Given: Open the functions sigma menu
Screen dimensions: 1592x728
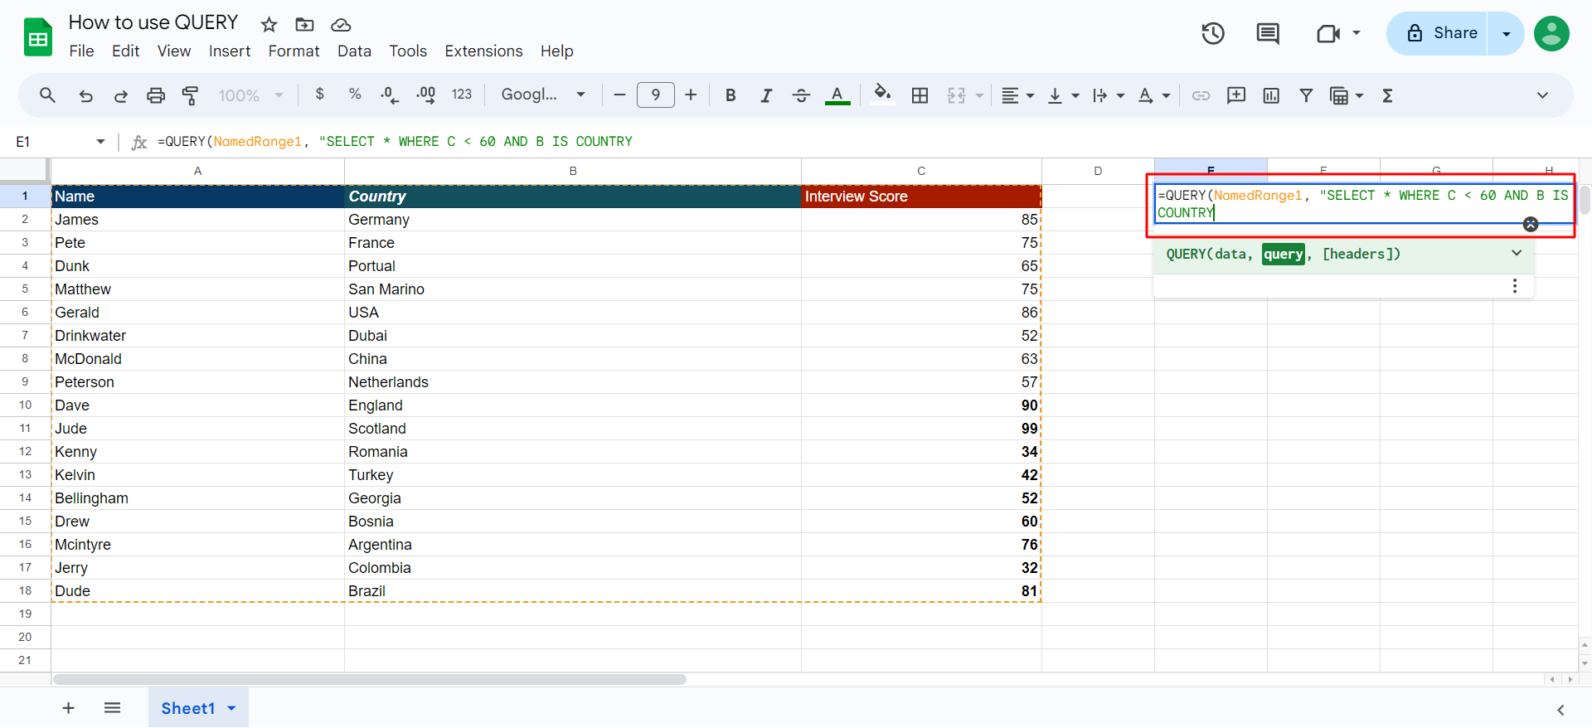Looking at the screenshot, I should [1387, 95].
